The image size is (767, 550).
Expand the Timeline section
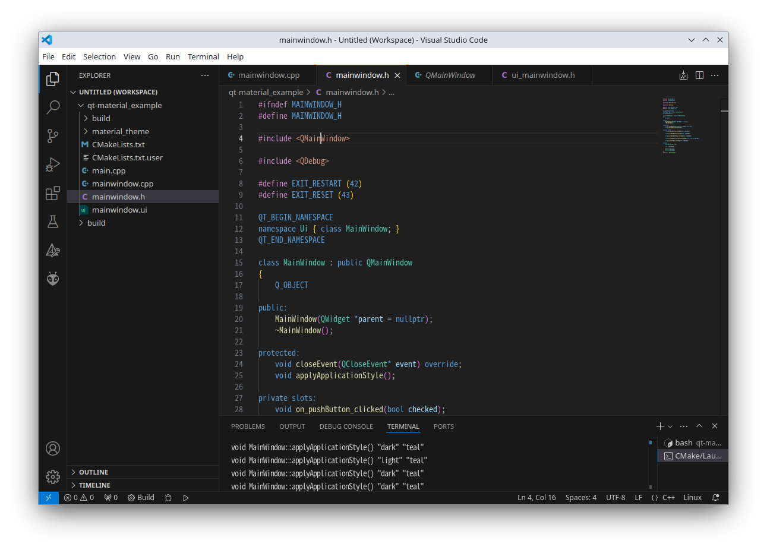(143, 485)
